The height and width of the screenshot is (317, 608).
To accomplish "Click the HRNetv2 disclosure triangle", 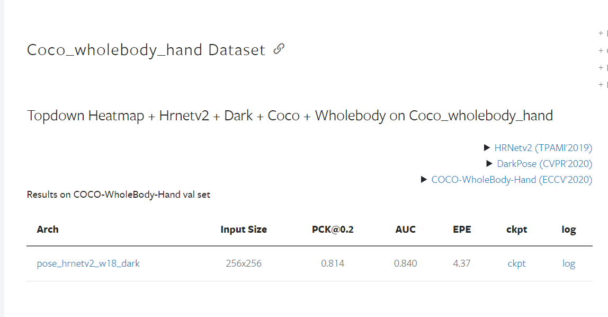I will pyautogui.click(x=488, y=148).
